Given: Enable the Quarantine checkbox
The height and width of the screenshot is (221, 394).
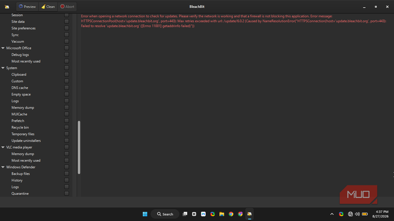Looking at the screenshot, I should (67, 193).
